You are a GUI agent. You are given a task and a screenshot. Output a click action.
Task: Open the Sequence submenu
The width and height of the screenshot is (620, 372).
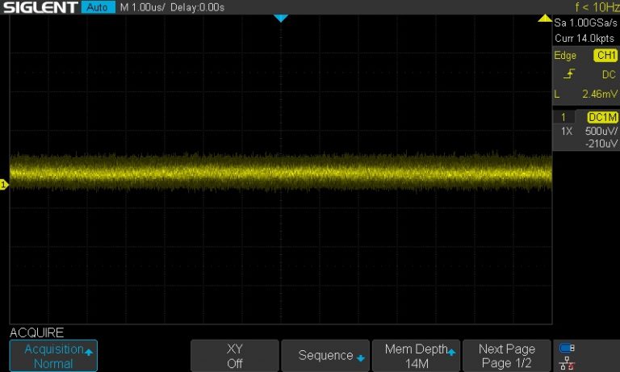point(325,356)
